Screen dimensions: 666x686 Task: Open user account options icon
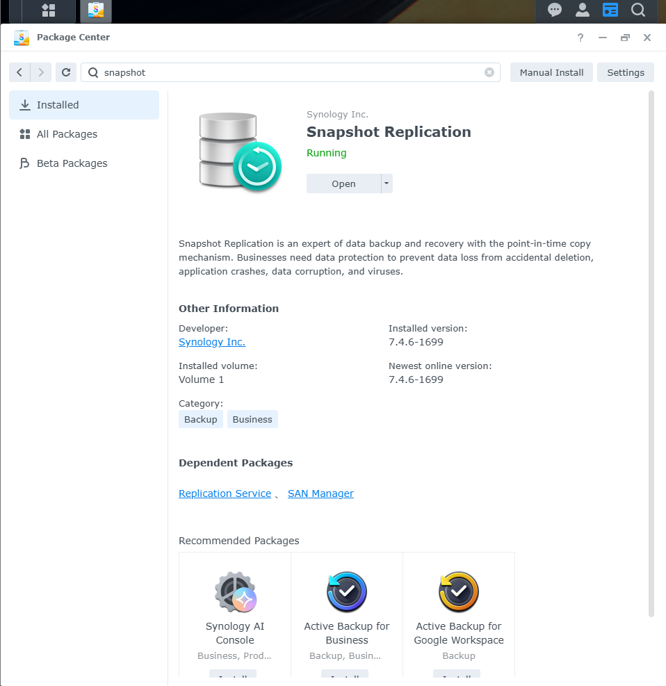point(583,10)
